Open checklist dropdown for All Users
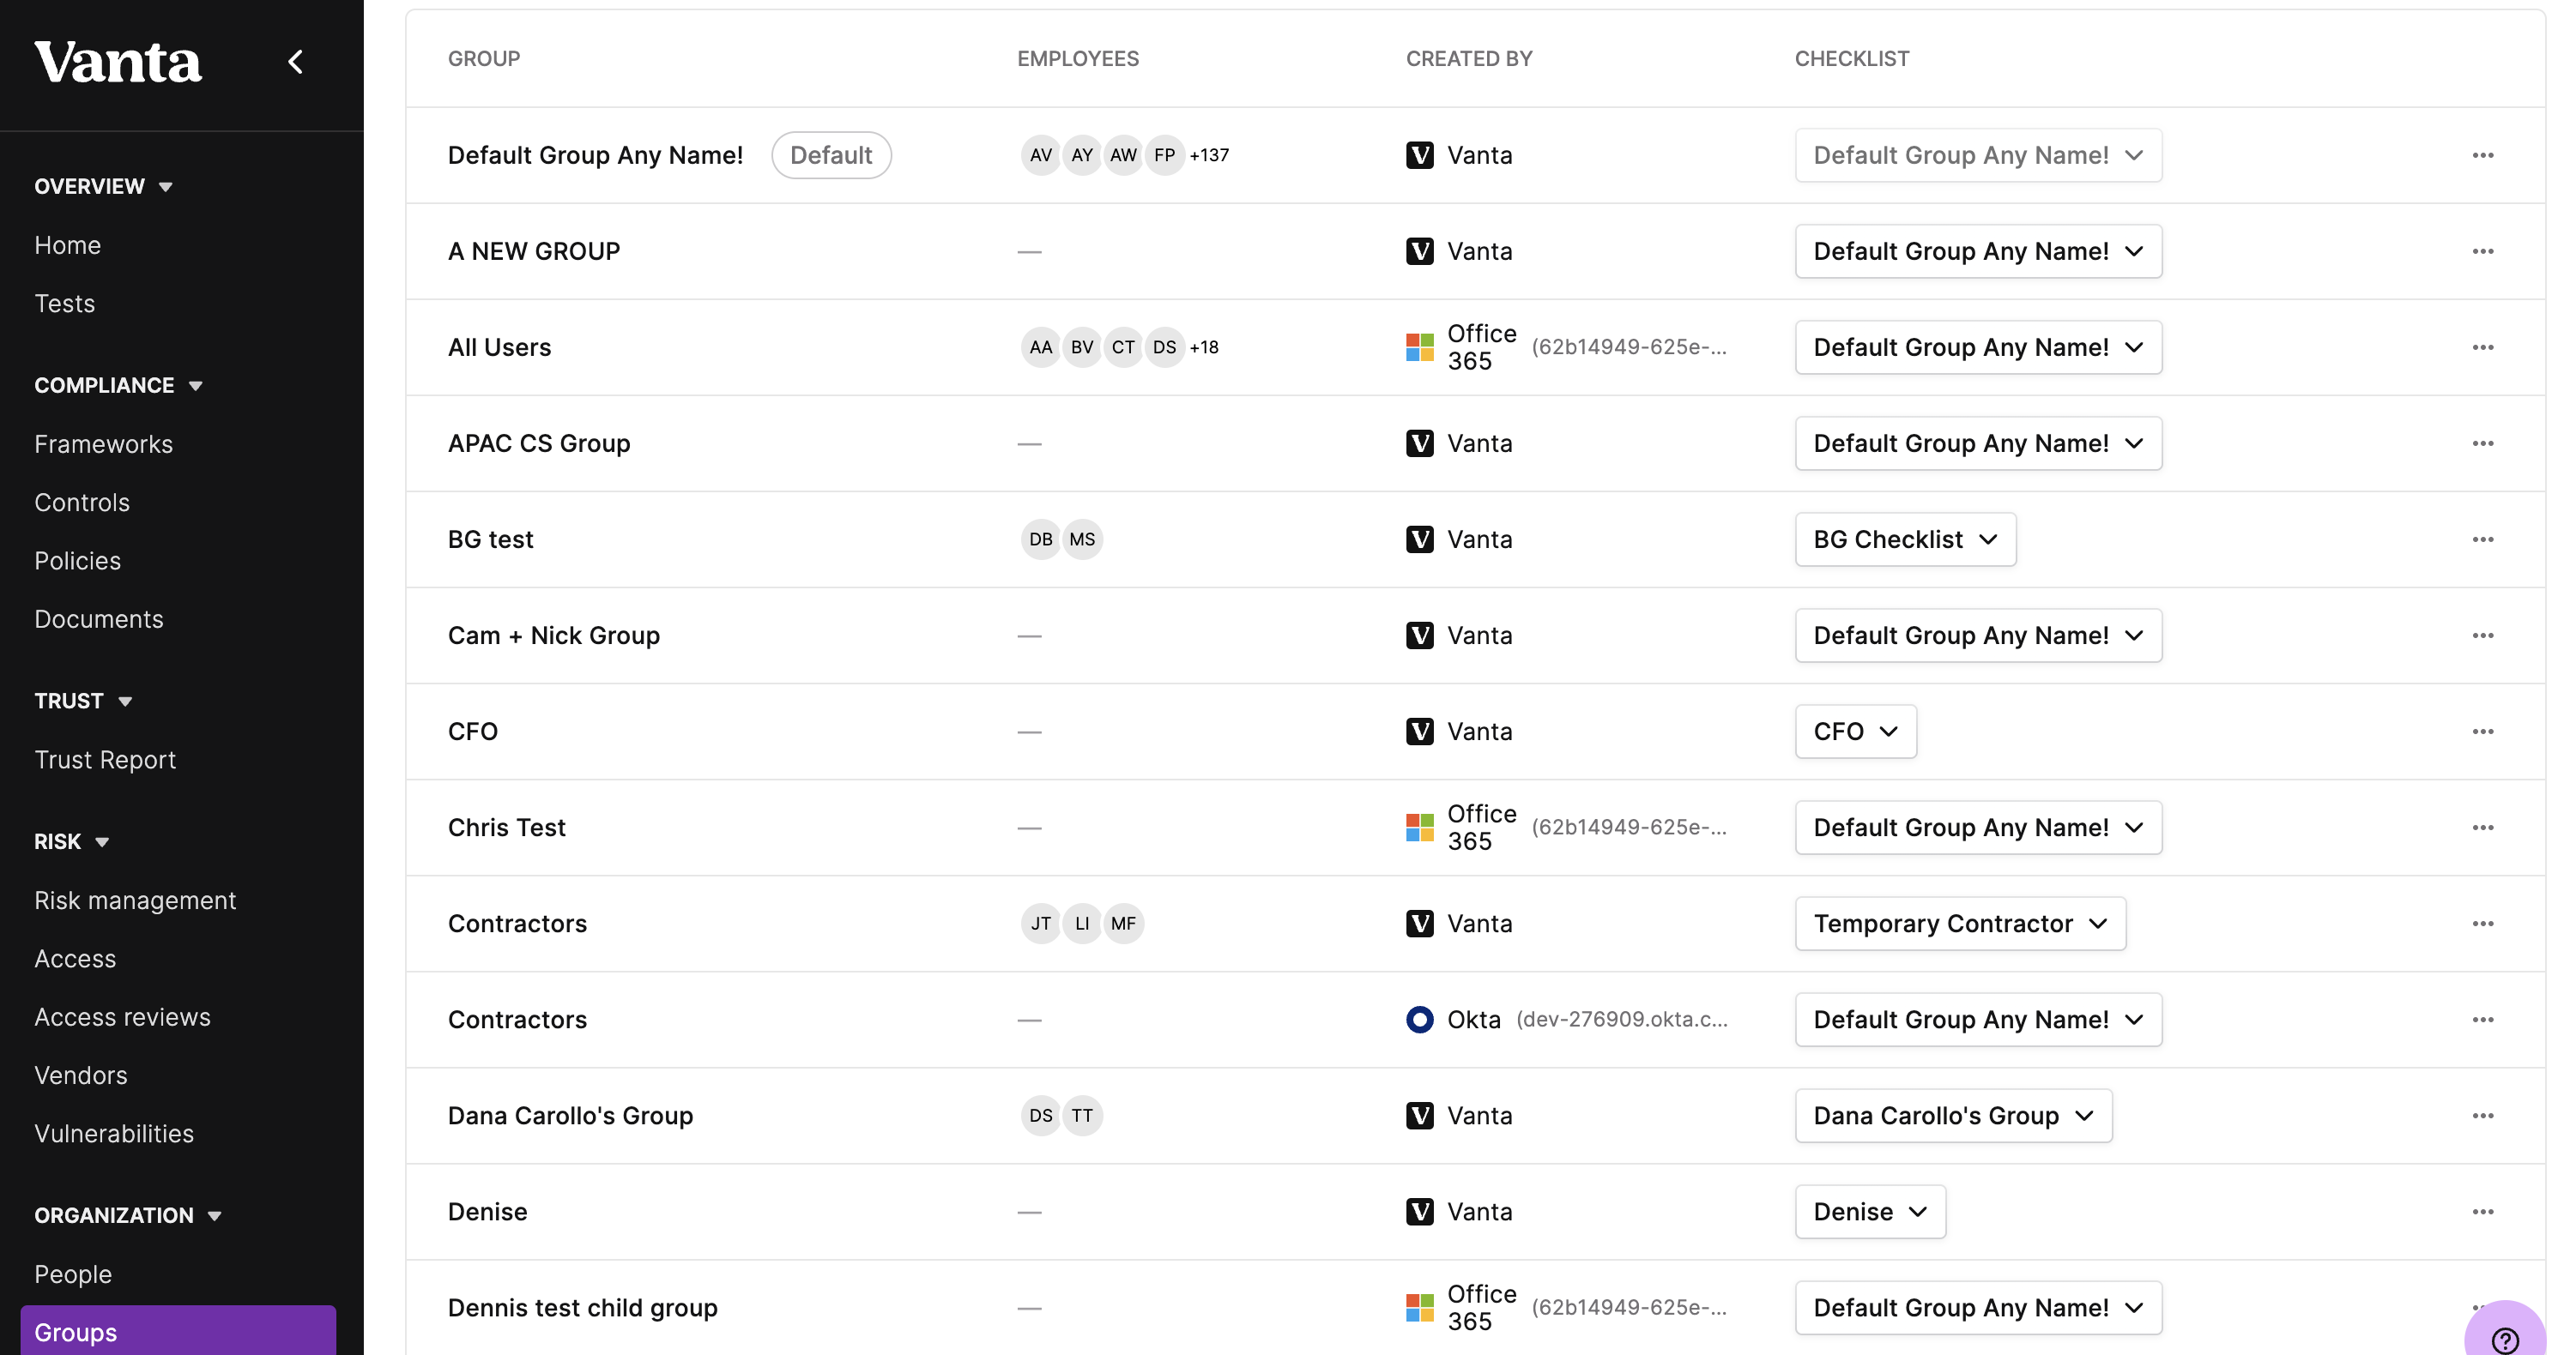2576x1355 pixels. [x=1978, y=346]
